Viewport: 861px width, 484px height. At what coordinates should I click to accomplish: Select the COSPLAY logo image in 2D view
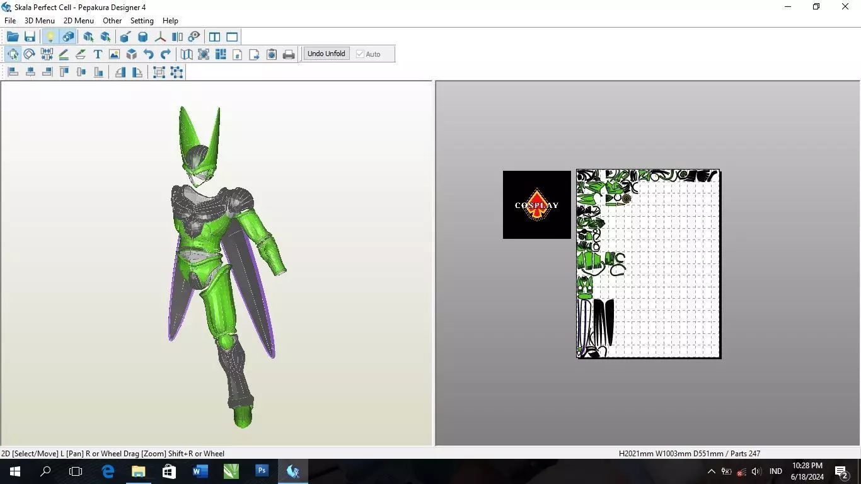537,205
